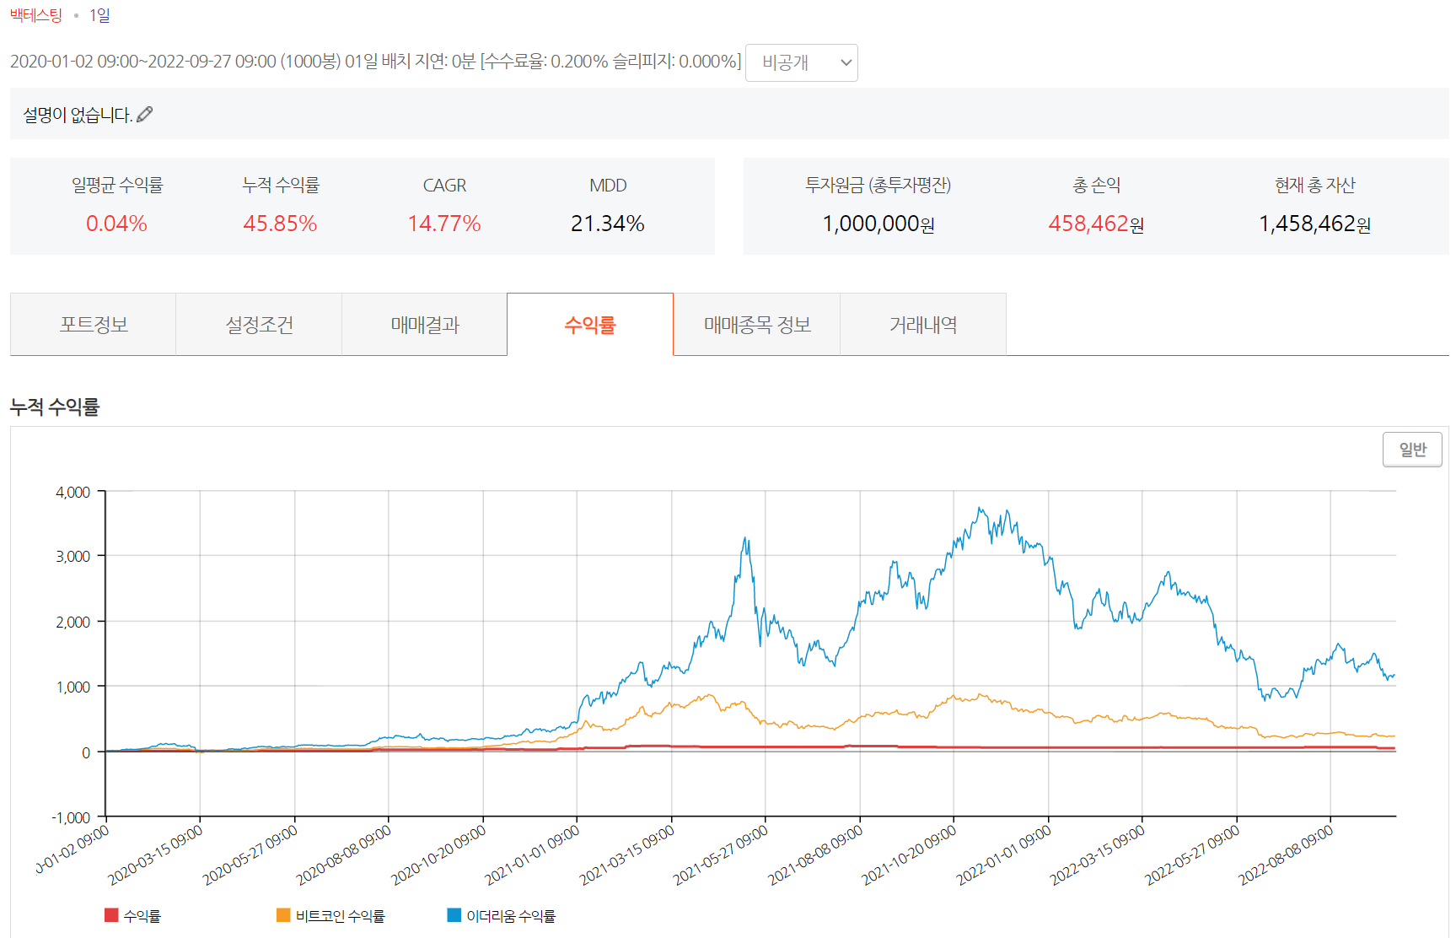Click the 이더리움 수익률 legend label
Screen dimensions: 1456x938
511,916
